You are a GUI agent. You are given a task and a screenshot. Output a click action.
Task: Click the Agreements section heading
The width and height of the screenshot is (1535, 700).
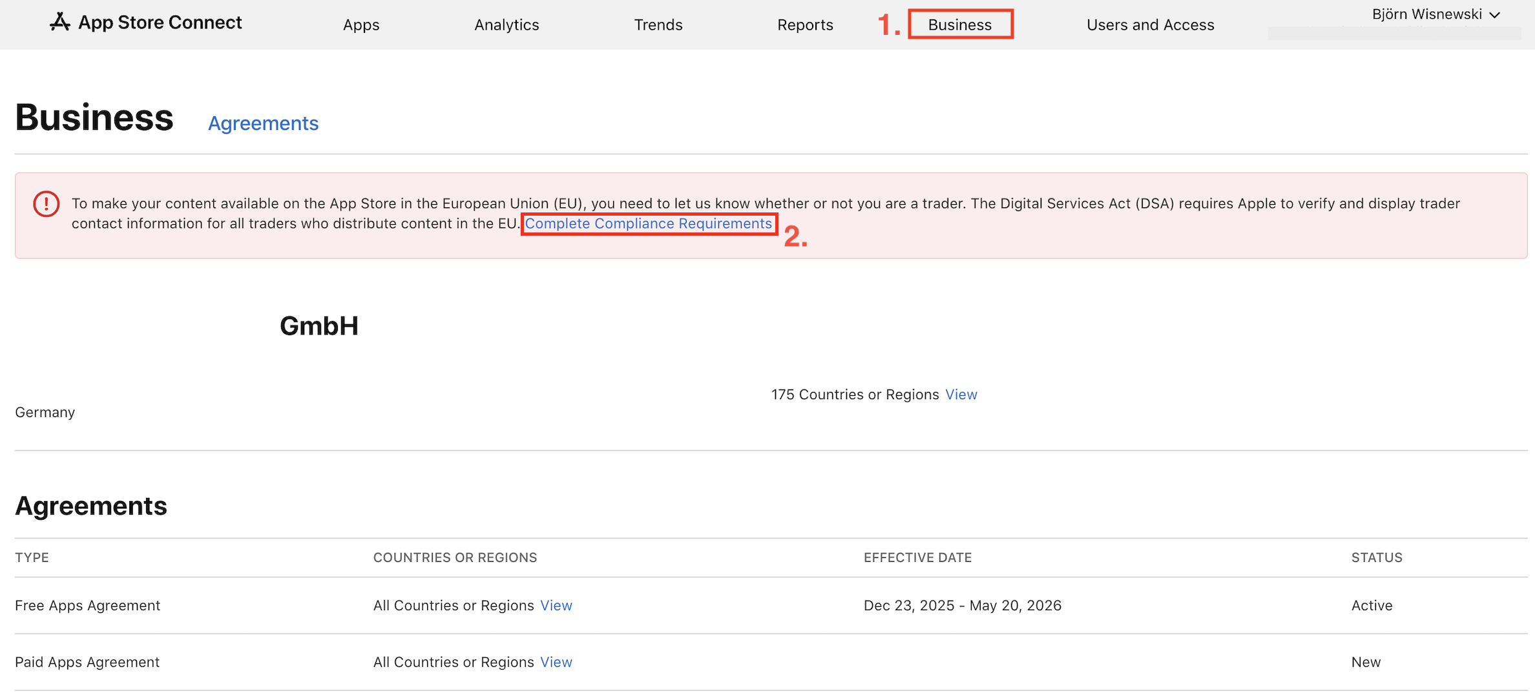tap(91, 506)
